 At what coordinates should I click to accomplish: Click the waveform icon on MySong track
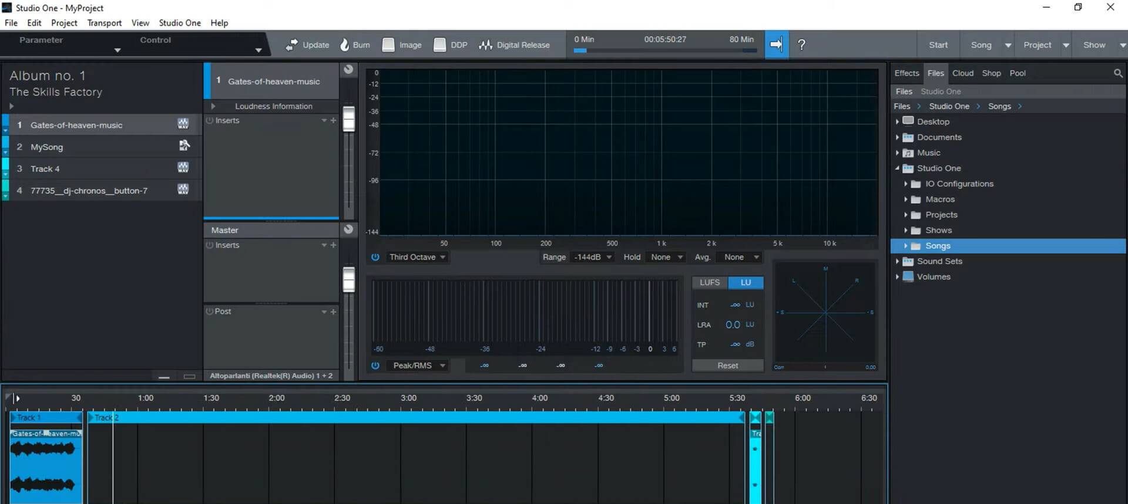coord(184,146)
